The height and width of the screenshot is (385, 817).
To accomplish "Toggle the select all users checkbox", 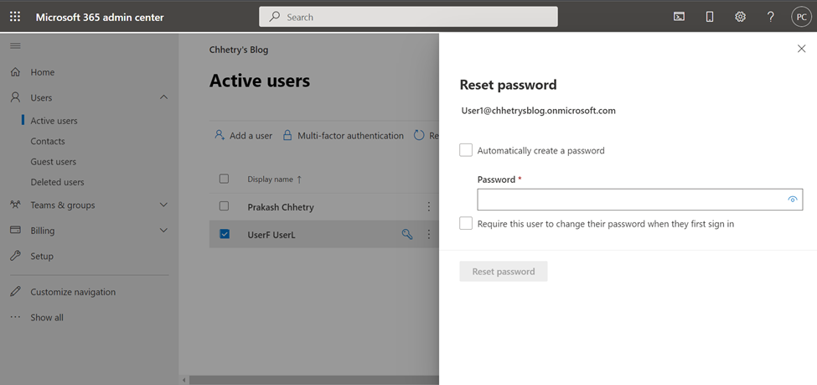I will coord(224,179).
